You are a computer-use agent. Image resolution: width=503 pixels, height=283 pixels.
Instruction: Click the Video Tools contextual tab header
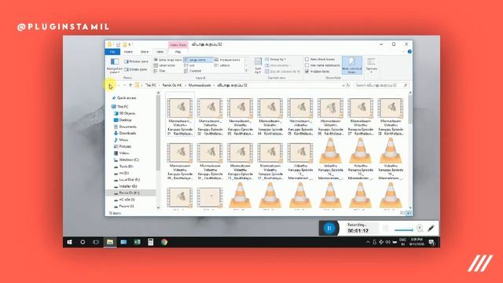coord(178,45)
